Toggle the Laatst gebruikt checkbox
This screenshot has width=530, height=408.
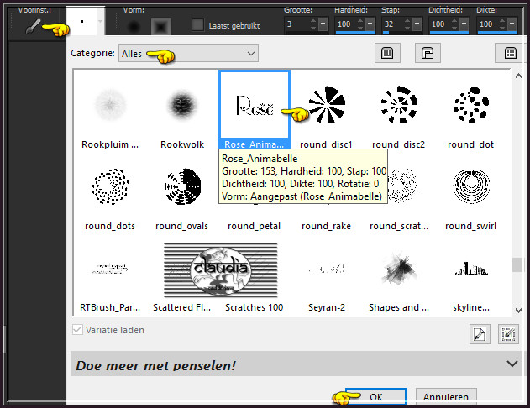[x=197, y=25]
